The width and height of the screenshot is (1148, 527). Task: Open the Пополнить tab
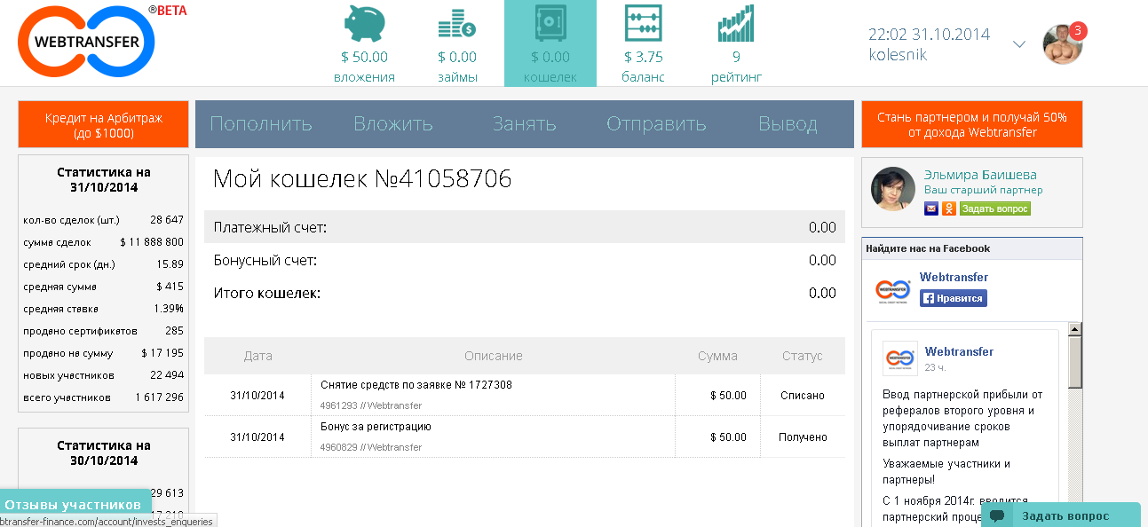261,124
